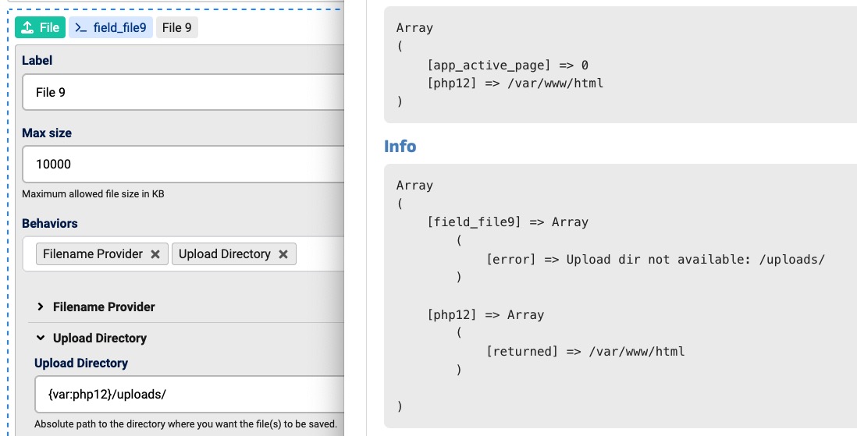Image resolution: width=857 pixels, height=436 pixels.
Task: Select the Upload Directory tag text
Action: 224,254
